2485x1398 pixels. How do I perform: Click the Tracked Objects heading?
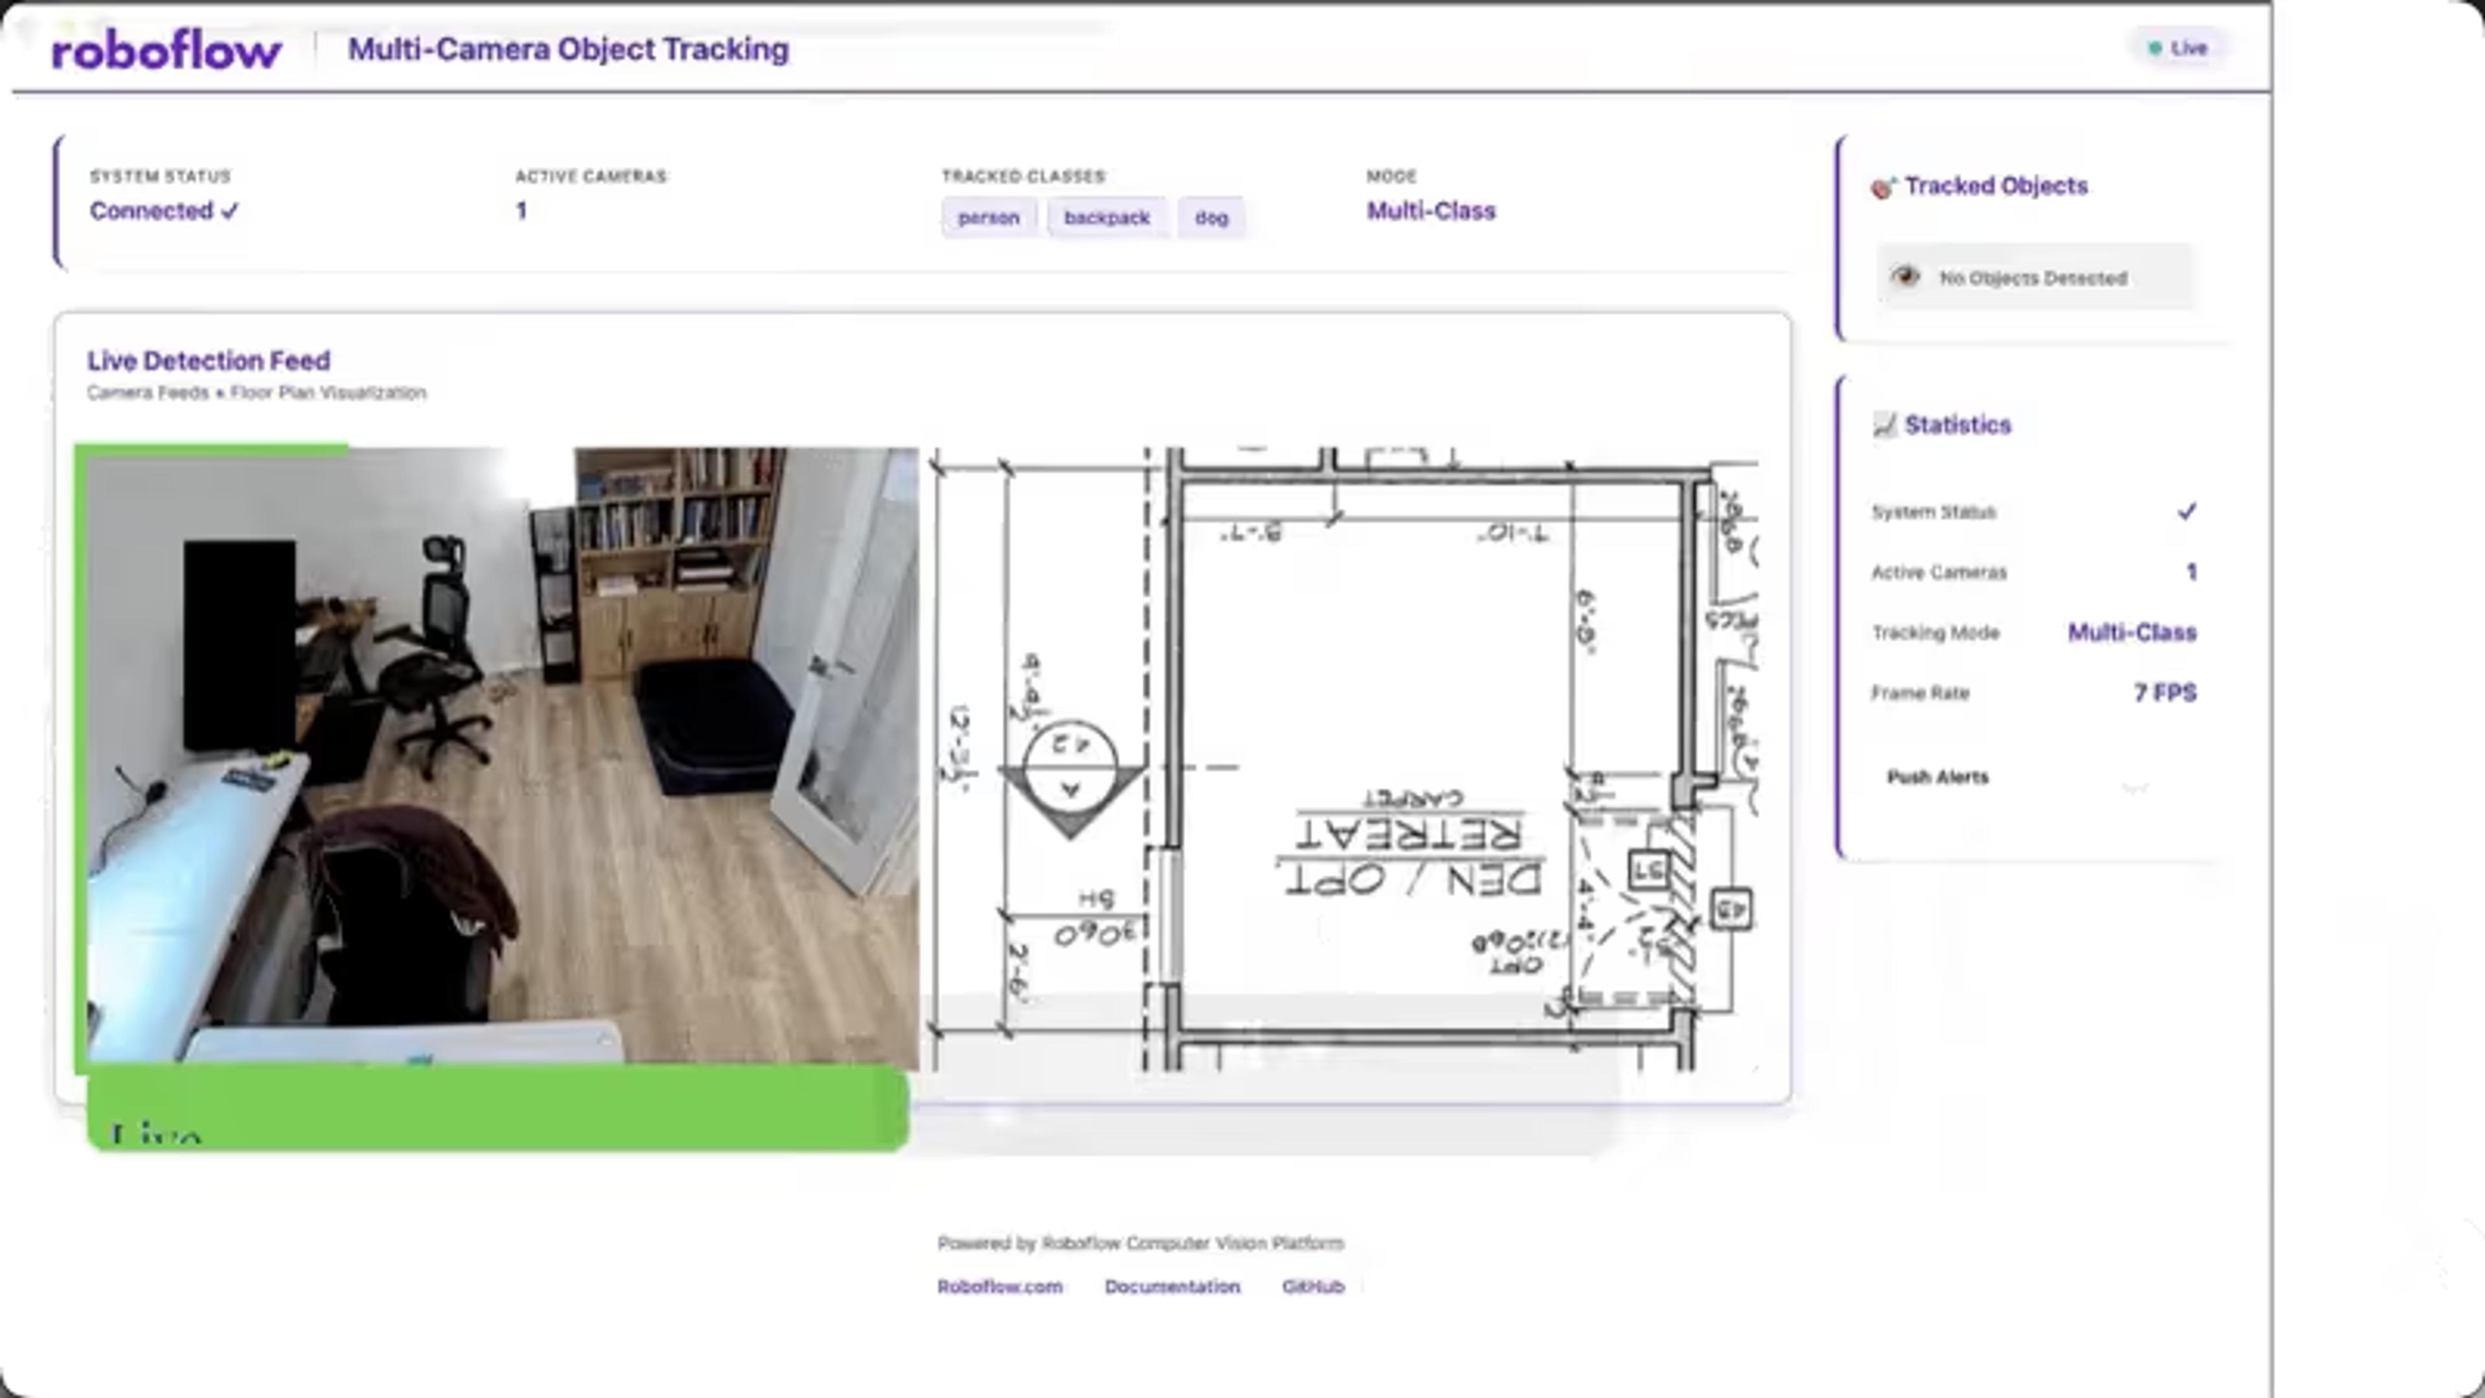(1996, 186)
